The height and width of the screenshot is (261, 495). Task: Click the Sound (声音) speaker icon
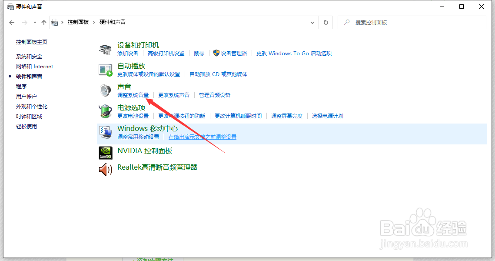[x=106, y=90]
